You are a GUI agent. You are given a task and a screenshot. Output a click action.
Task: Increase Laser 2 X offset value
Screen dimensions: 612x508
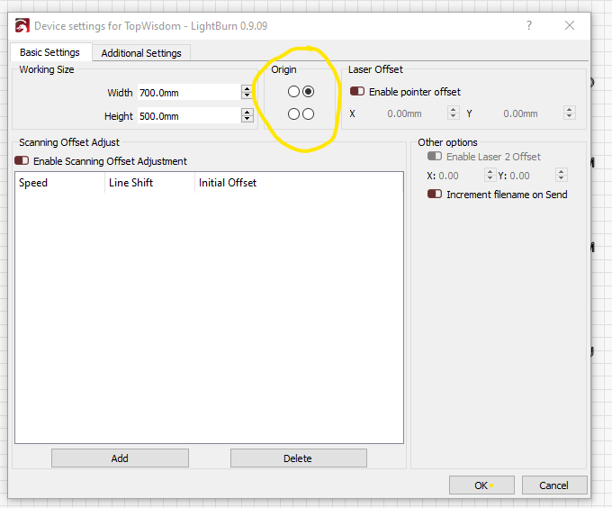click(490, 172)
